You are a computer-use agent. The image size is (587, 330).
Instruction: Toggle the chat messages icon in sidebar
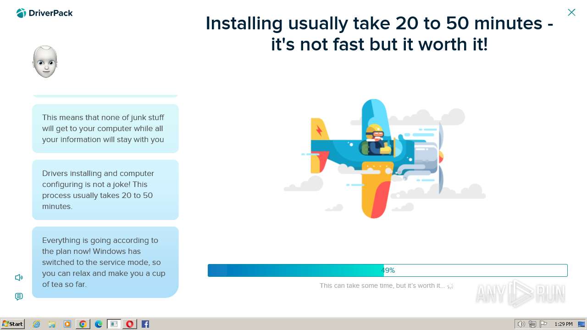tap(19, 297)
